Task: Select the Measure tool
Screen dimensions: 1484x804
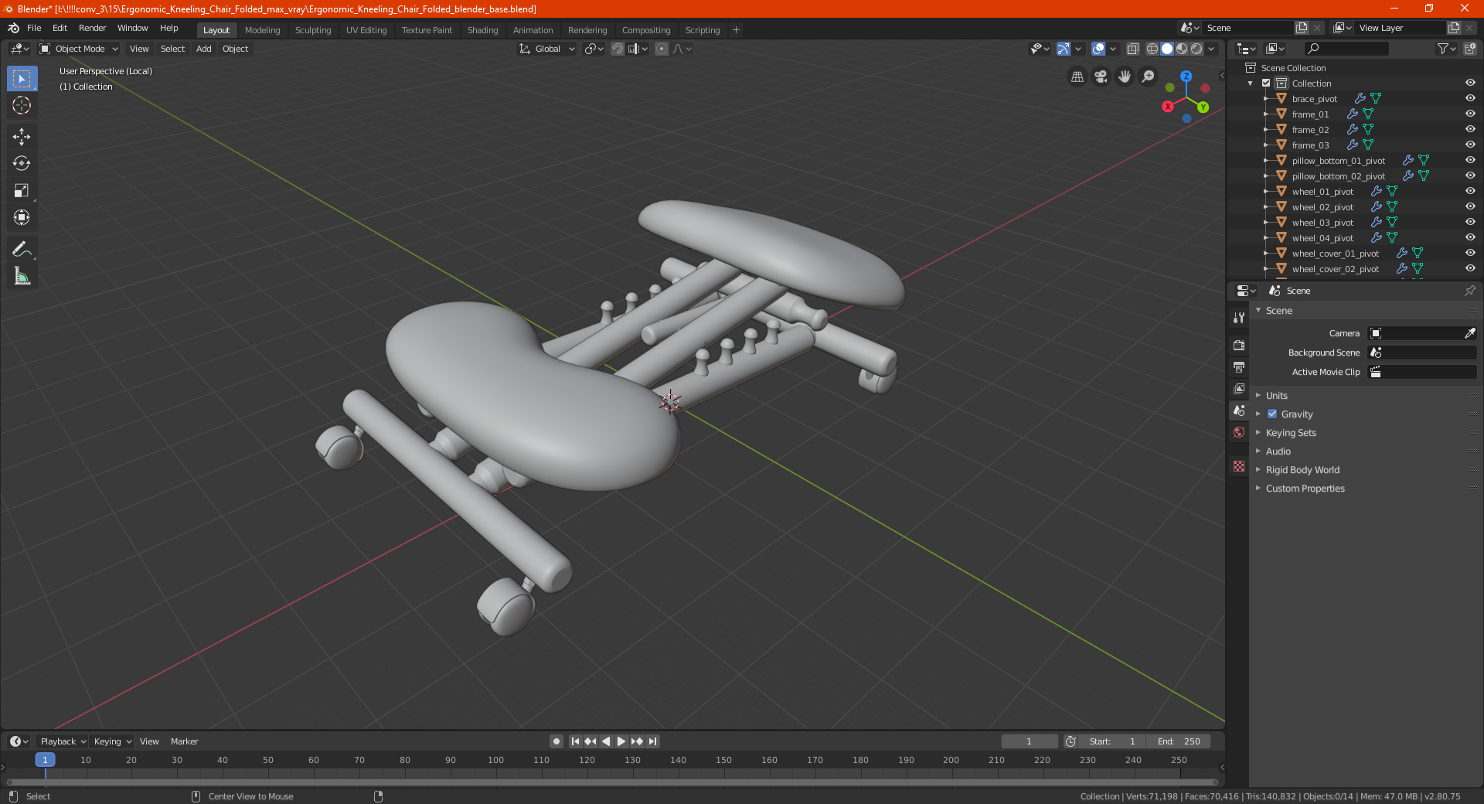Action: (x=22, y=276)
